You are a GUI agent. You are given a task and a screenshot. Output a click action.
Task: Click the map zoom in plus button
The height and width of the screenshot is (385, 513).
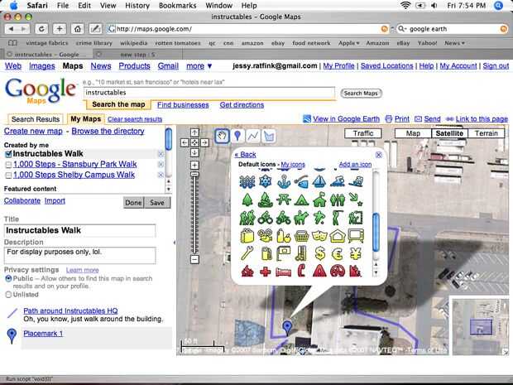[194, 165]
